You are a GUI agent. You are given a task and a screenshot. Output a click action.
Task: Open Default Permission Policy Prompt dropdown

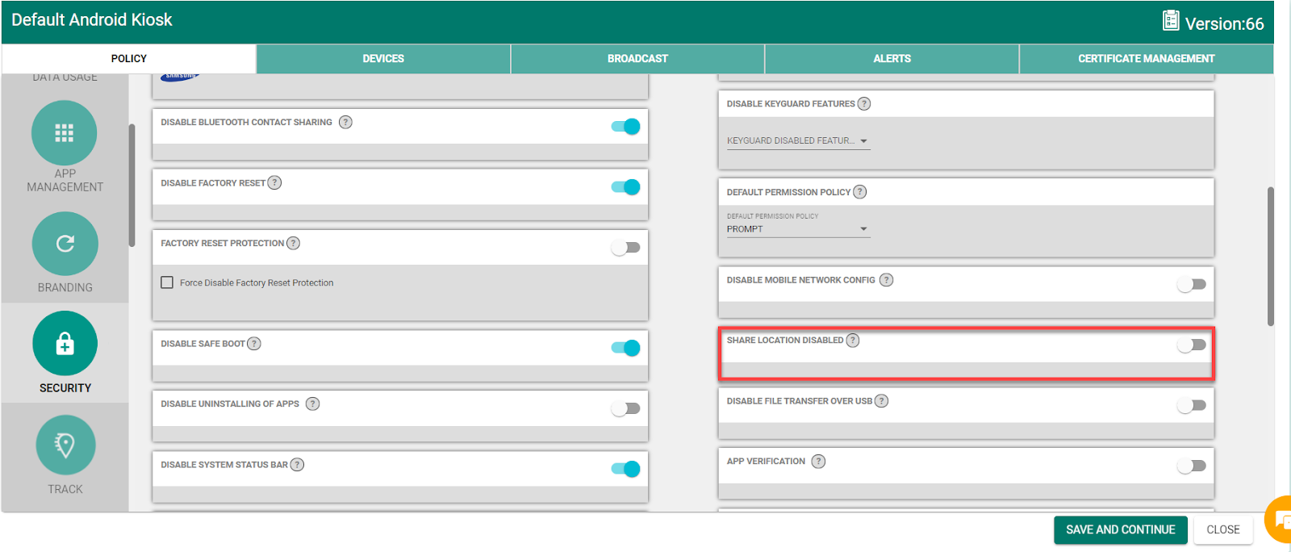(798, 229)
